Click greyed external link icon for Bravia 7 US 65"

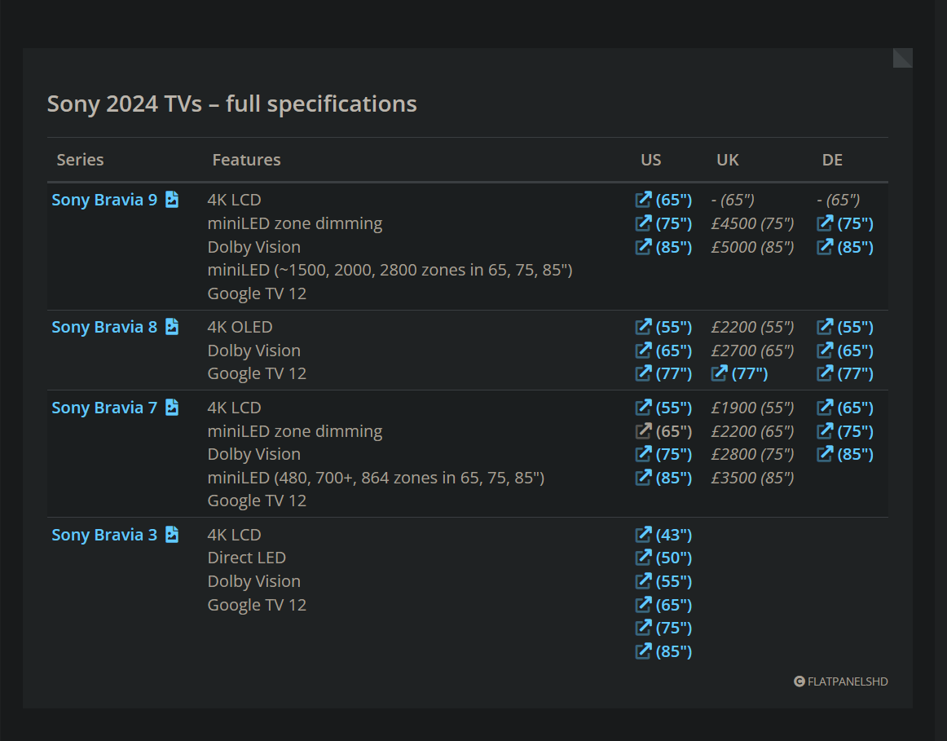[643, 431]
